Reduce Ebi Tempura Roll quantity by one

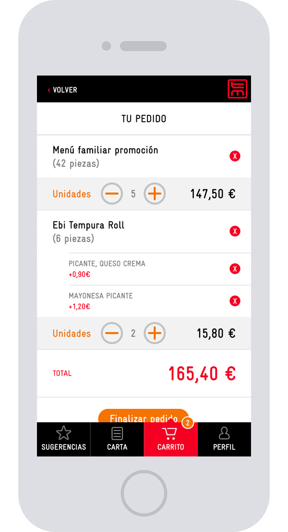[111, 333]
